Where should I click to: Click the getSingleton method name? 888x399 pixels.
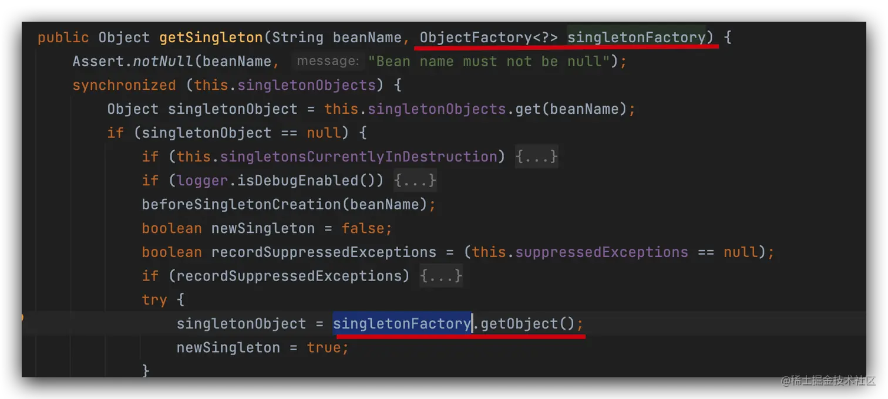[211, 38]
